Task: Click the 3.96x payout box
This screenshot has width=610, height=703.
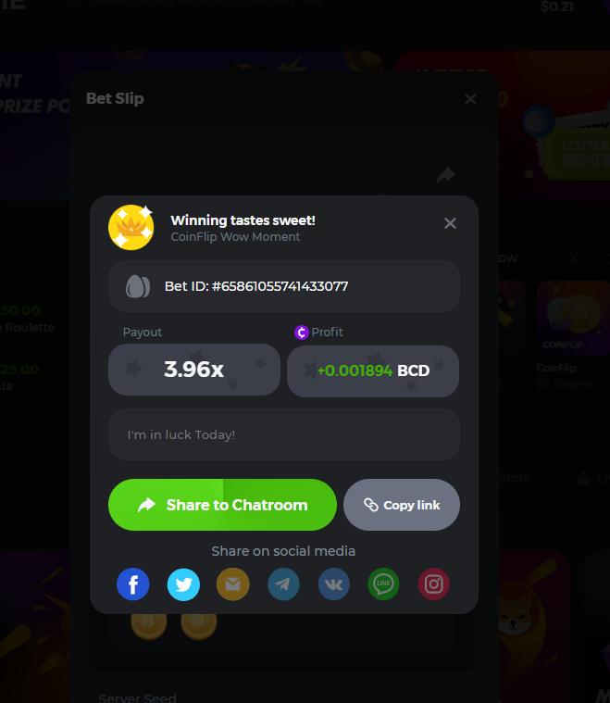Action: (194, 370)
